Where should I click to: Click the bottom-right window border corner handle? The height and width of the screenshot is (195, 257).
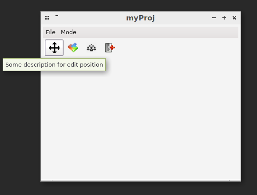pyautogui.click(x=235, y=181)
